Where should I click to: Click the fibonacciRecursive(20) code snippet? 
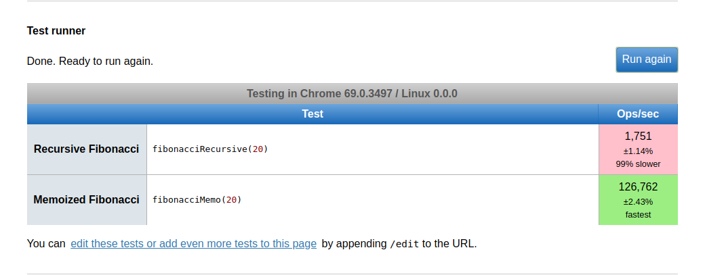[x=210, y=149]
